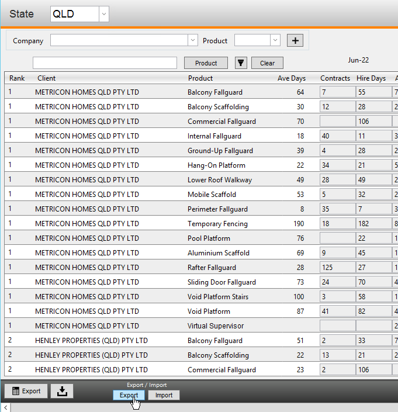Viewport: 398px width, 412px height.
Task: Select the Void Platform Stairs row
Action: click(201, 297)
